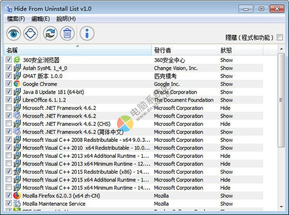Click the eye Show toolbar icon
Image resolution: width=289 pixels, height=215 pixels.
pos(13,34)
